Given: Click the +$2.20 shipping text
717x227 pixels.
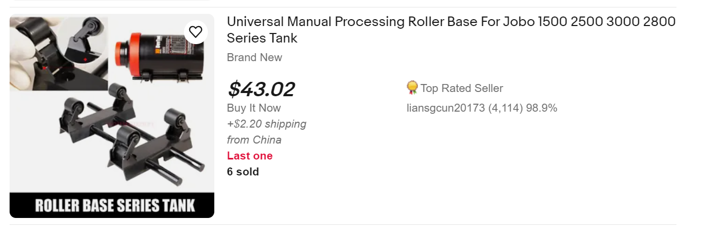Looking at the screenshot, I should [x=267, y=124].
